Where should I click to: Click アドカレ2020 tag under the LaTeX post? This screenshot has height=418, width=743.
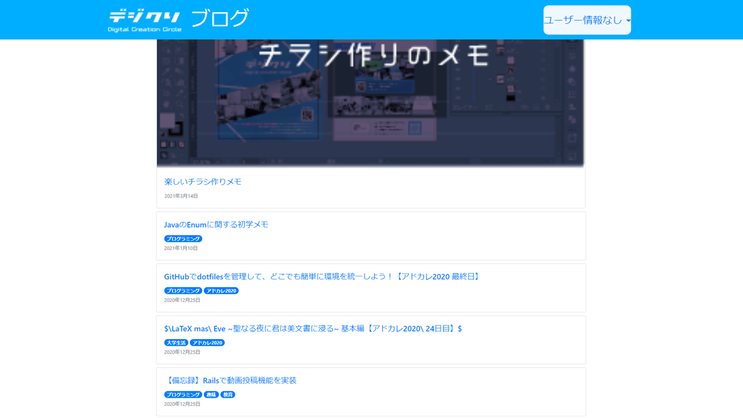(207, 343)
